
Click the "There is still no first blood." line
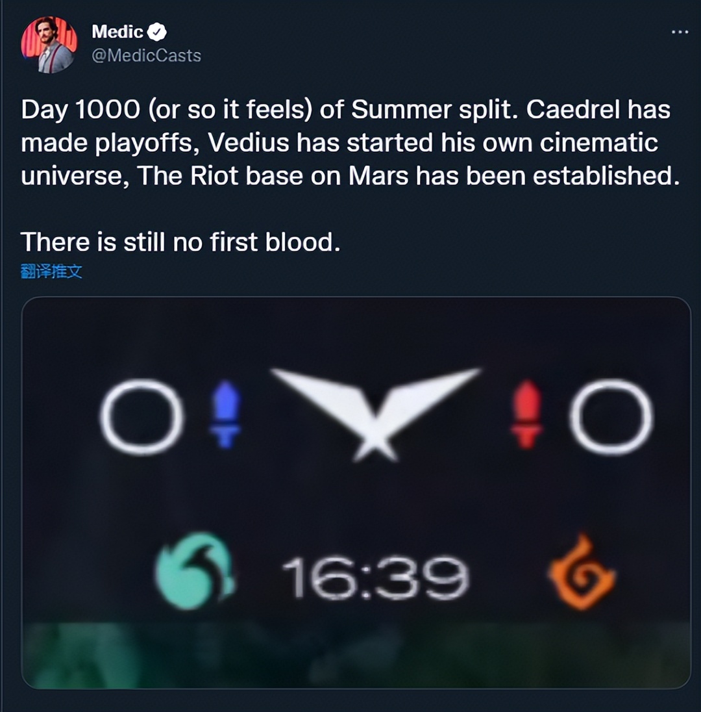[180, 242]
